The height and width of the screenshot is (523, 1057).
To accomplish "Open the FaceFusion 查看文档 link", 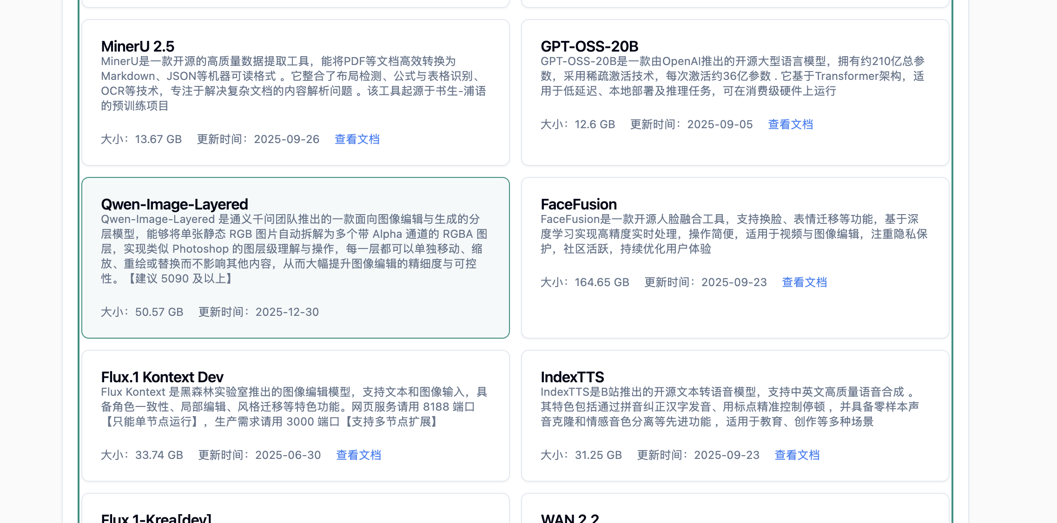I will [804, 282].
